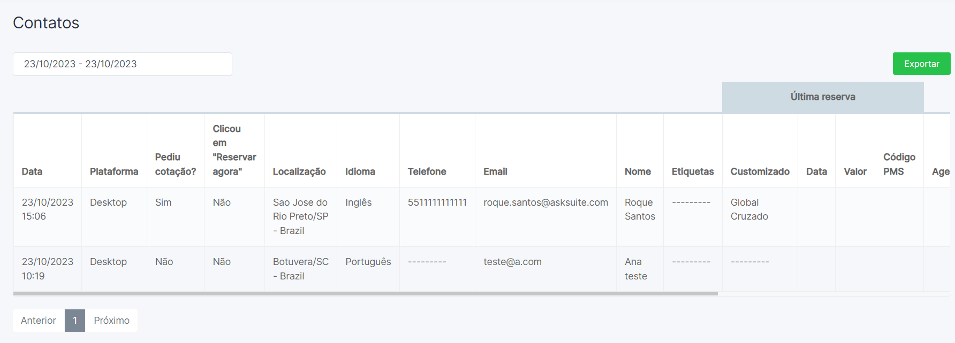Select the roque.santos@asksuite.com email cell
This screenshot has width=955, height=343.
pos(545,202)
